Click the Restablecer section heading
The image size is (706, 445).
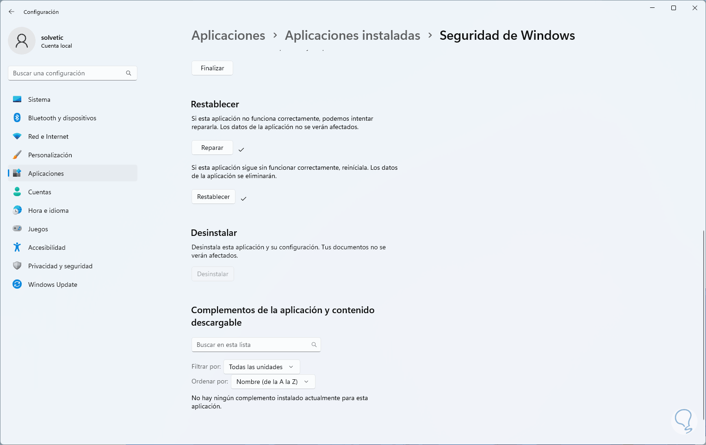215,104
